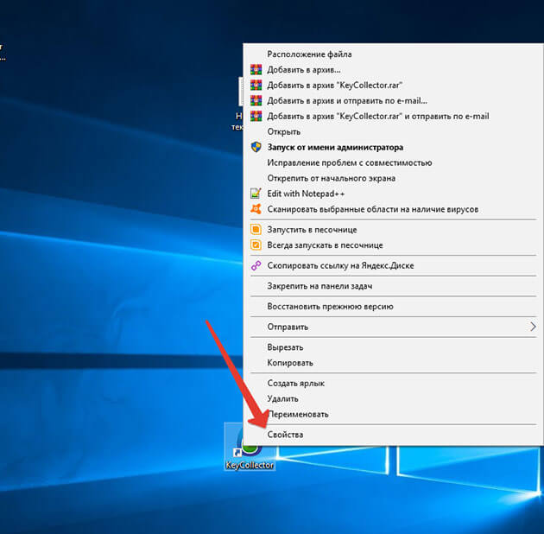Click the Yandex.Disk link icon

tap(256, 266)
